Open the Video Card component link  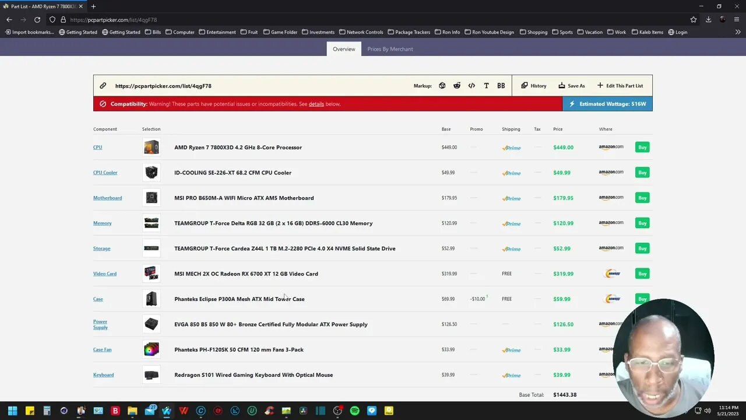tap(105, 274)
